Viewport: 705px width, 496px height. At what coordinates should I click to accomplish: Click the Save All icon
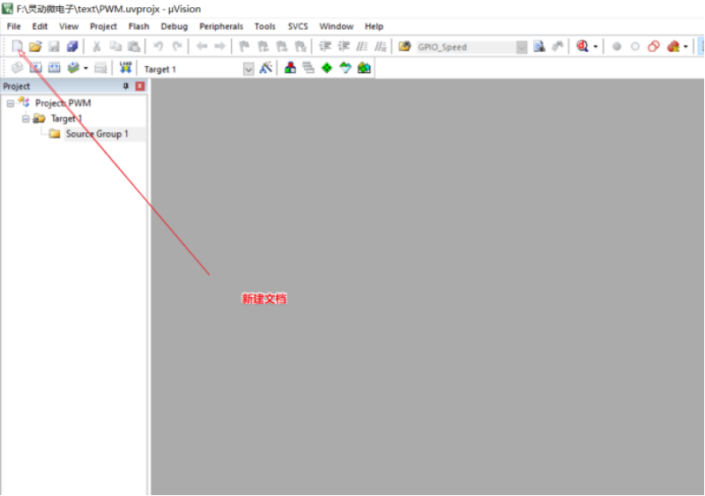coord(72,47)
